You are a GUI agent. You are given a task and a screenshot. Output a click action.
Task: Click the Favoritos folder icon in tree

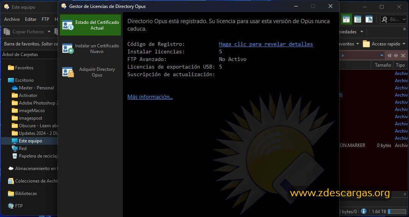click(x=11, y=68)
